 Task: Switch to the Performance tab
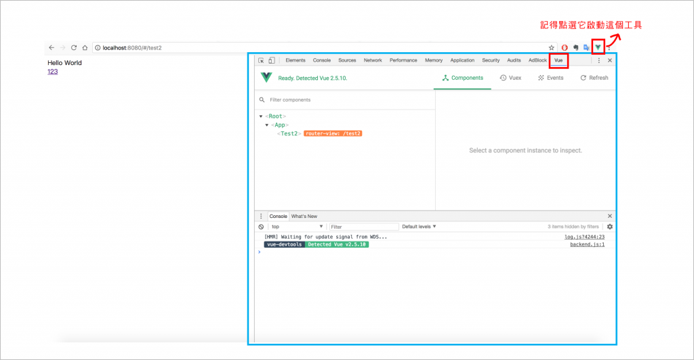tap(403, 60)
